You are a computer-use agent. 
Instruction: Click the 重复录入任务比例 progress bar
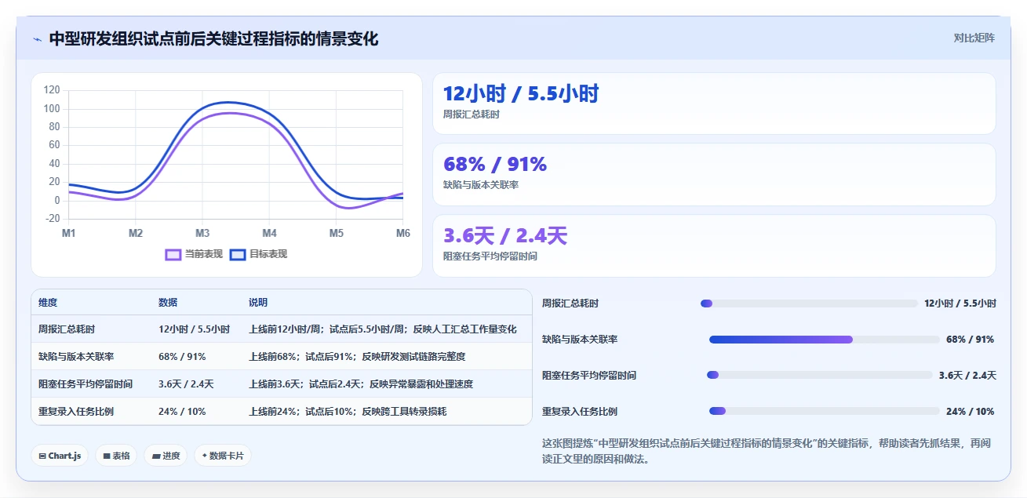[x=824, y=412]
